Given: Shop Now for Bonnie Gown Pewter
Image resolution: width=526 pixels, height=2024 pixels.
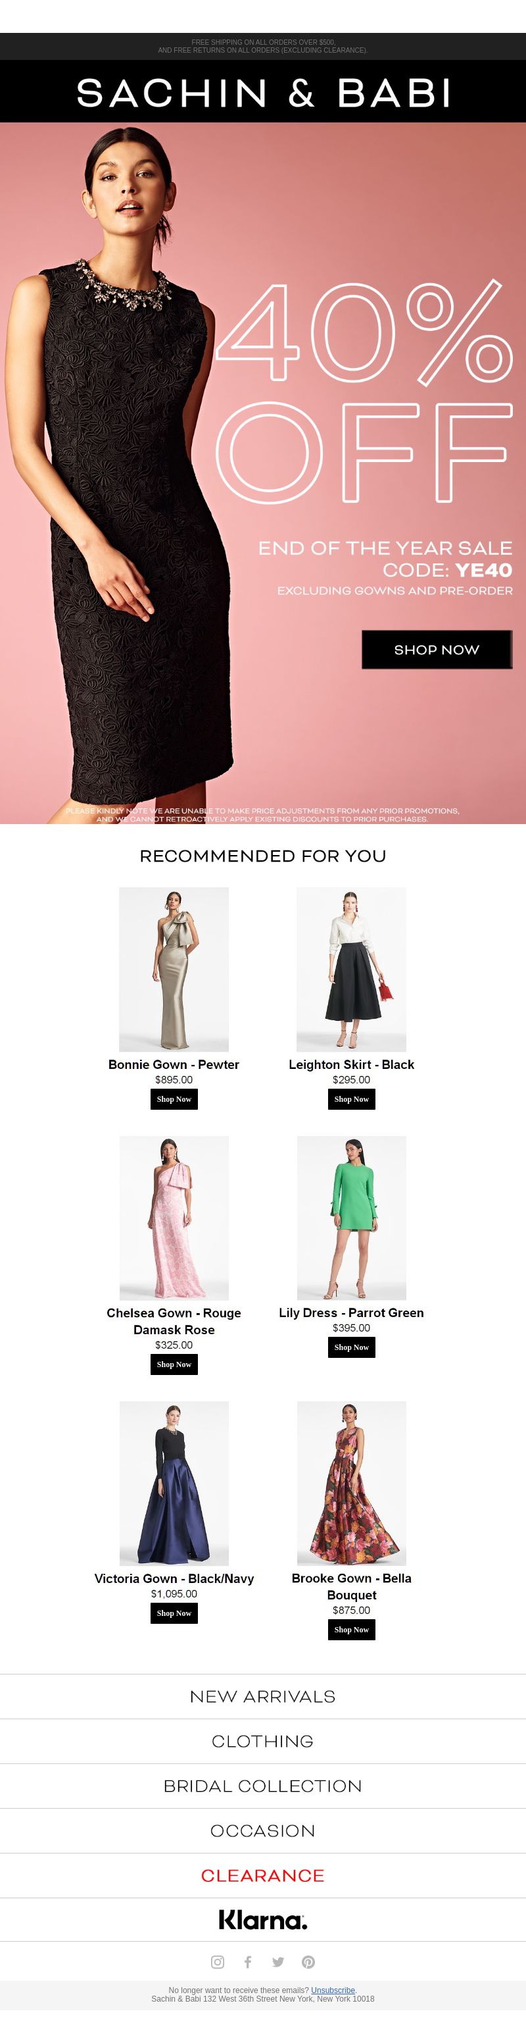Looking at the screenshot, I should pos(174,1099).
